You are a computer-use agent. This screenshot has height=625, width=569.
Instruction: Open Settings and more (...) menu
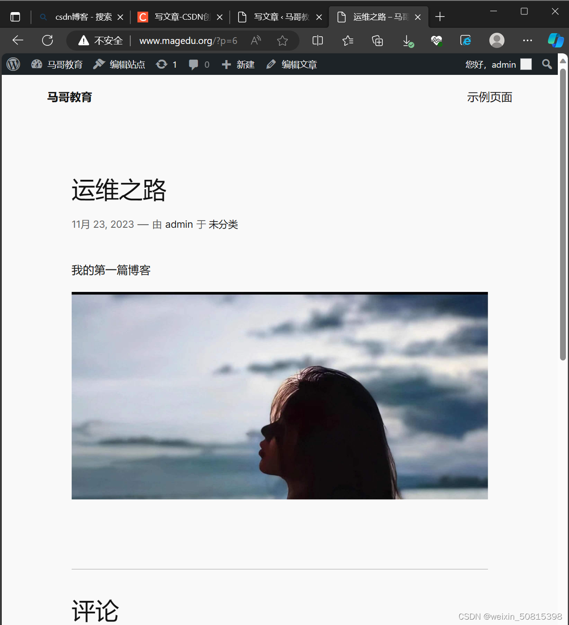pyautogui.click(x=527, y=40)
